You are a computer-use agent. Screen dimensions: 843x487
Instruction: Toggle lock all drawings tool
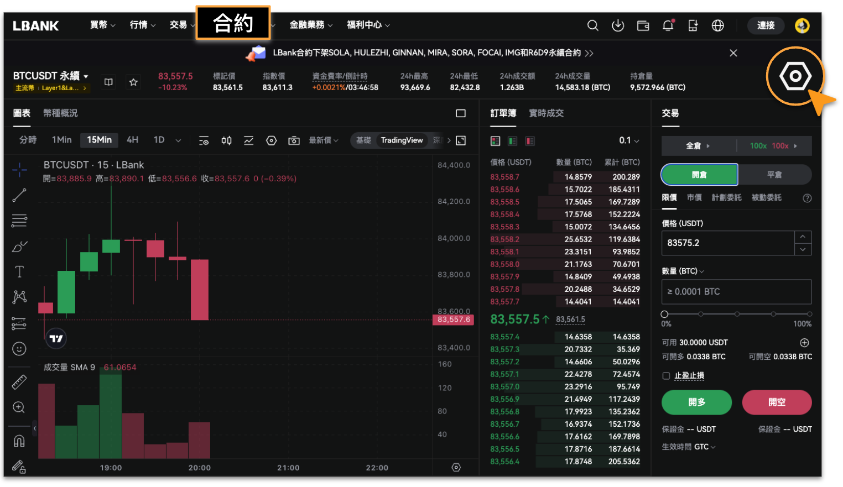[19, 467]
